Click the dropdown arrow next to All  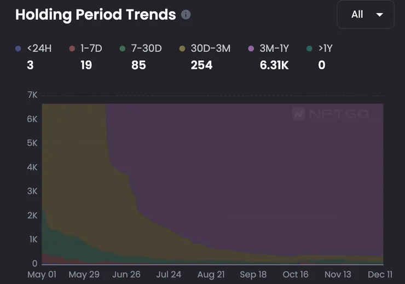tap(380, 15)
